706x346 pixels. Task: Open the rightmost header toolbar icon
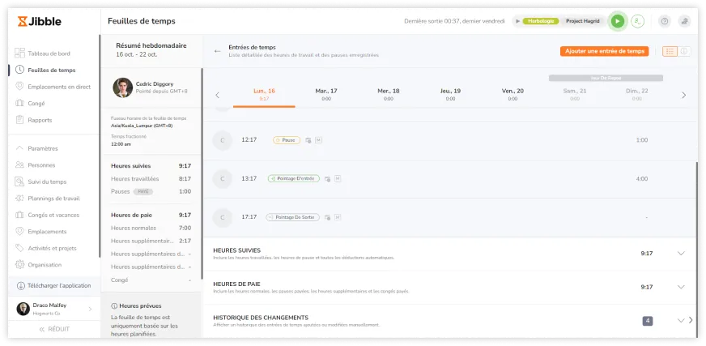(x=685, y=21)
